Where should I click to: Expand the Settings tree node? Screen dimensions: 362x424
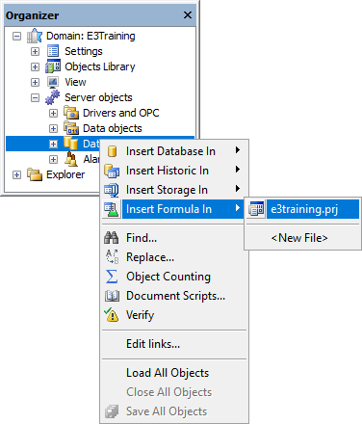(x=35, y=51)
